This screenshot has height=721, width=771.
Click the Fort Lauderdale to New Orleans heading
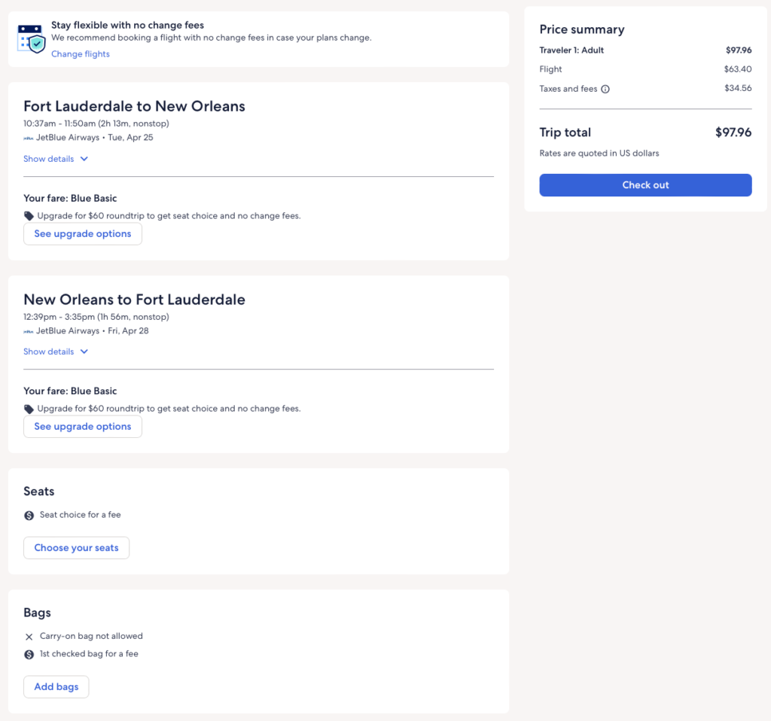pyautogui.click(x=134, y=106)
